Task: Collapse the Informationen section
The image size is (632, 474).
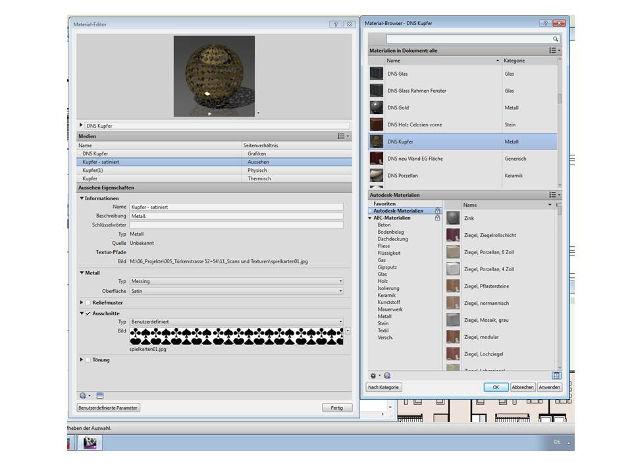Action: click(82, 198)
